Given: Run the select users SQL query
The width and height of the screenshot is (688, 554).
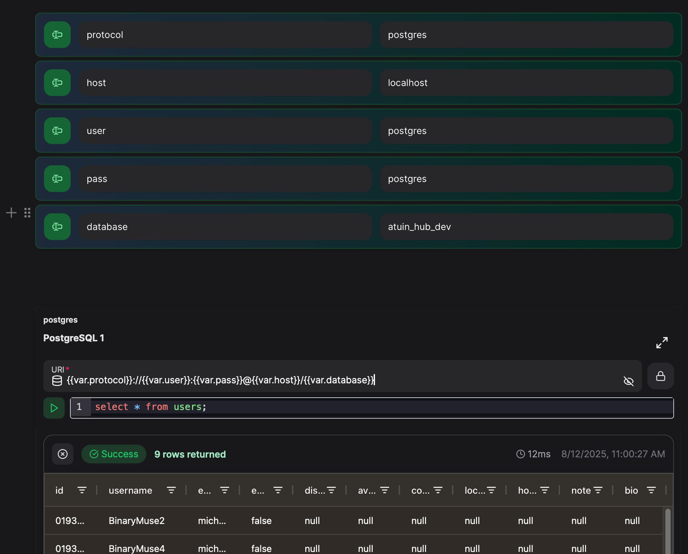Looking at the screenshot, I should click(x=54, y=408).
